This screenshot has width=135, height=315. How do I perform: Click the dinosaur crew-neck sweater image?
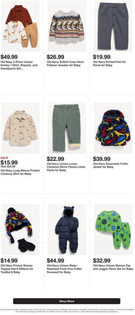(x=67, y=26)
